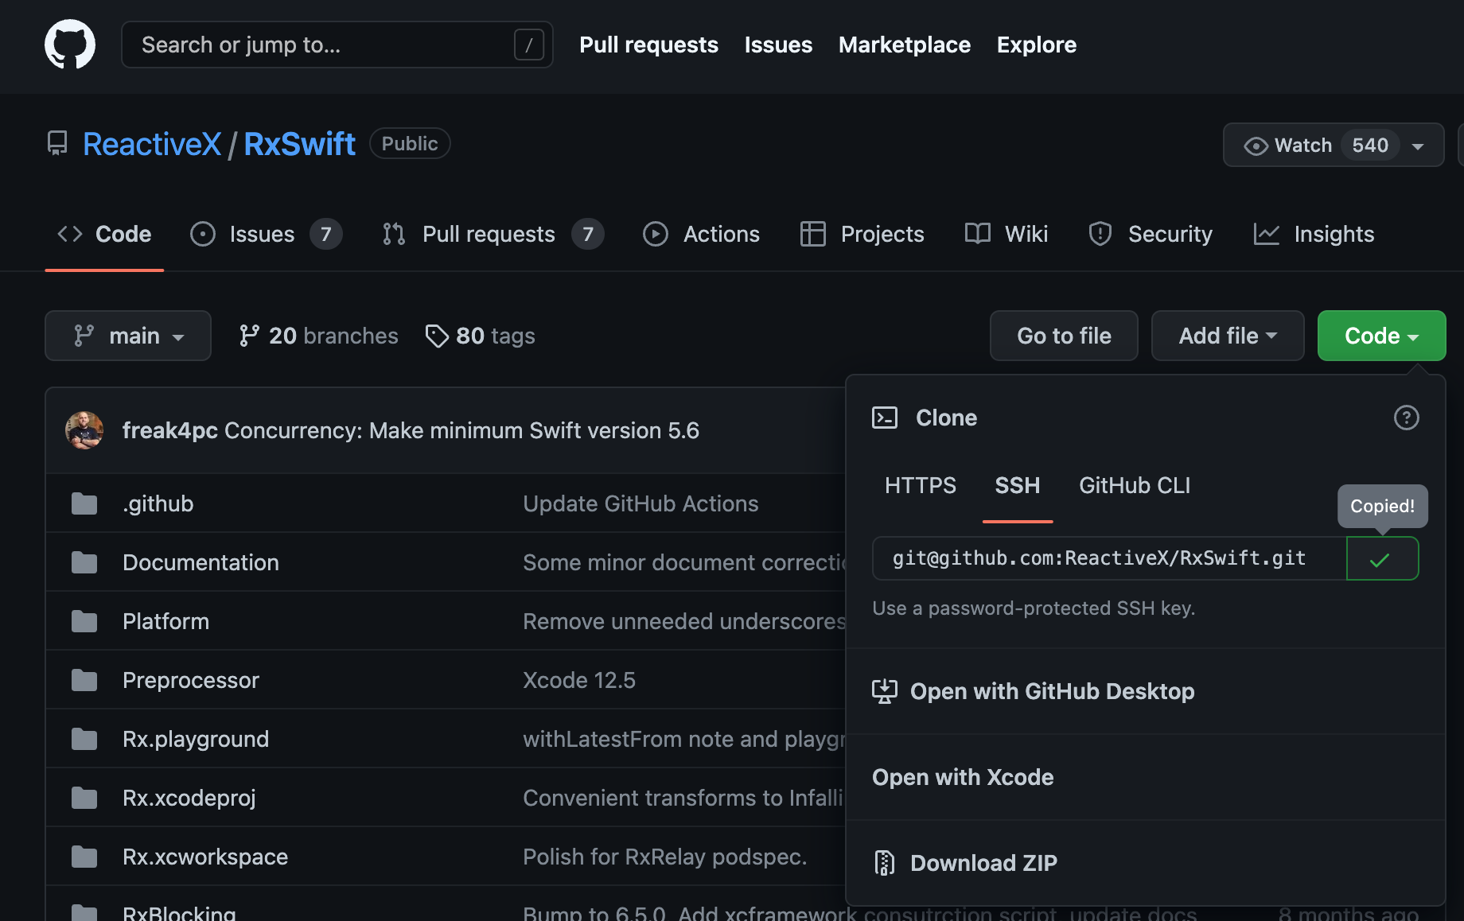Click the Rx.playground folder icon
The image size is (1464, 921).
click(x=84, y=739)
